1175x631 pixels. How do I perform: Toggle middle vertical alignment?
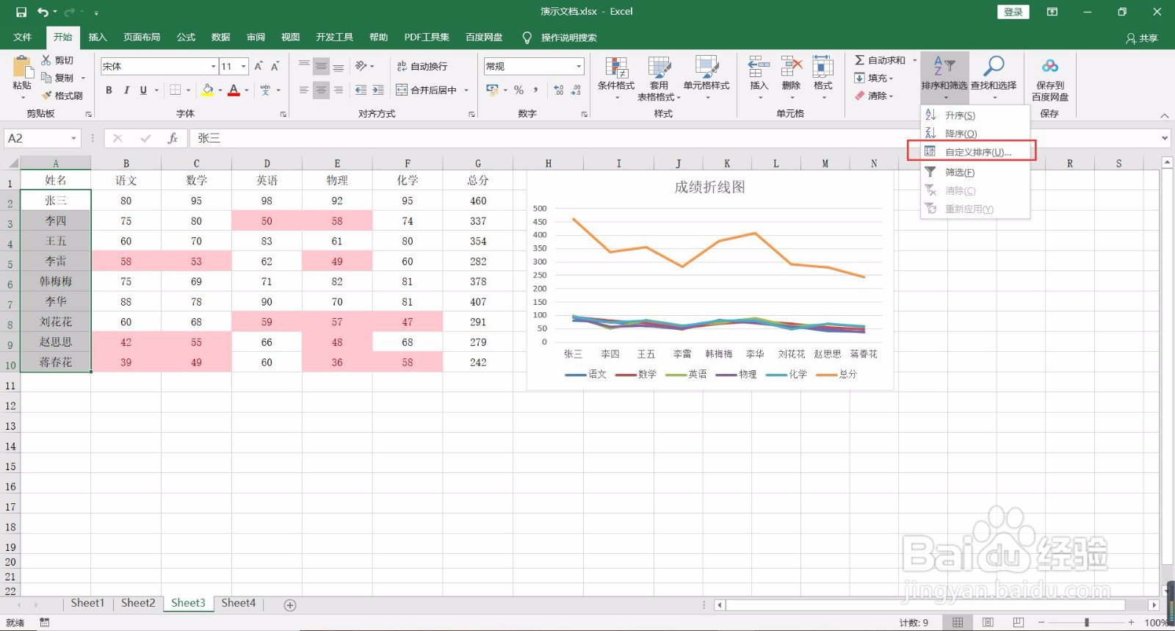pos(321,66)
